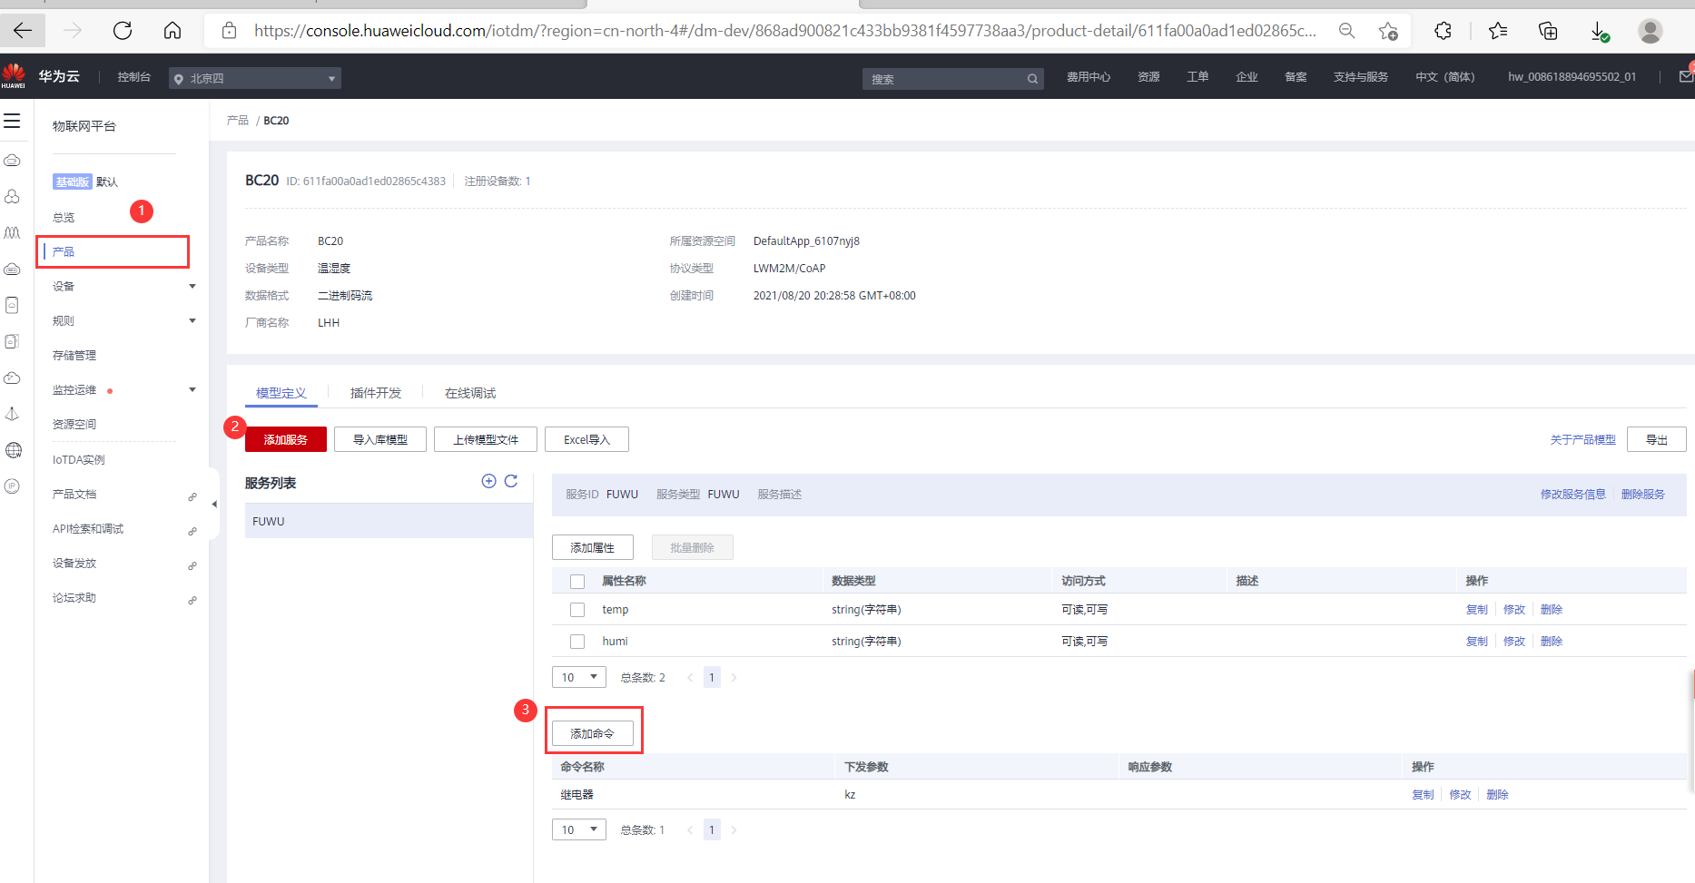This screenshot has height=883, width=1695.
Task: Add a service with the plus circle icon
Action: [488, 481]
